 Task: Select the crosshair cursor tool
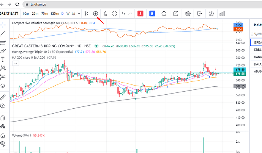[x=3, y=25]
